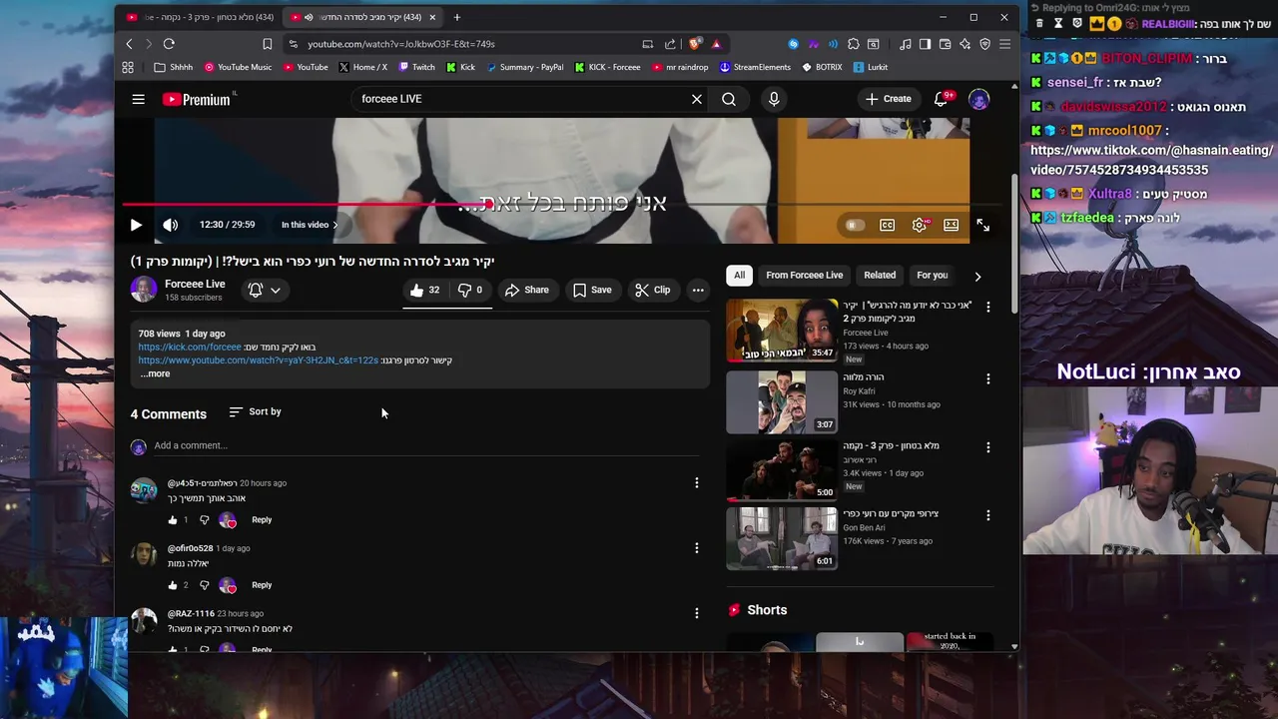Dislike the @ofir0o528 comment
Screen dimensions: 1278x719
point(205,585)
